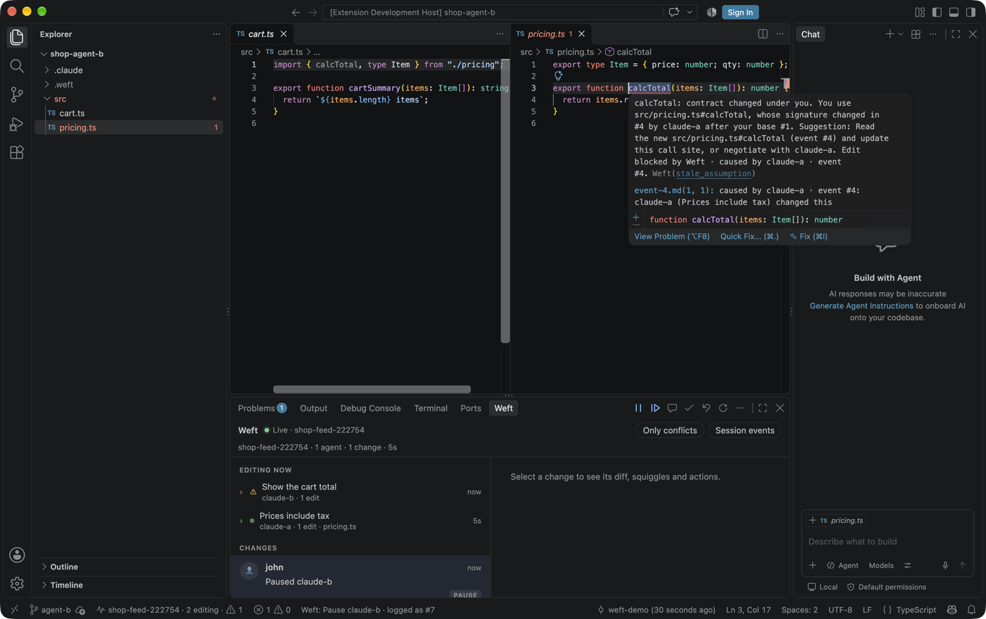Toggle the secondary side bar visibility
This screenshot has height=619, width=986.
click(971, 12)
